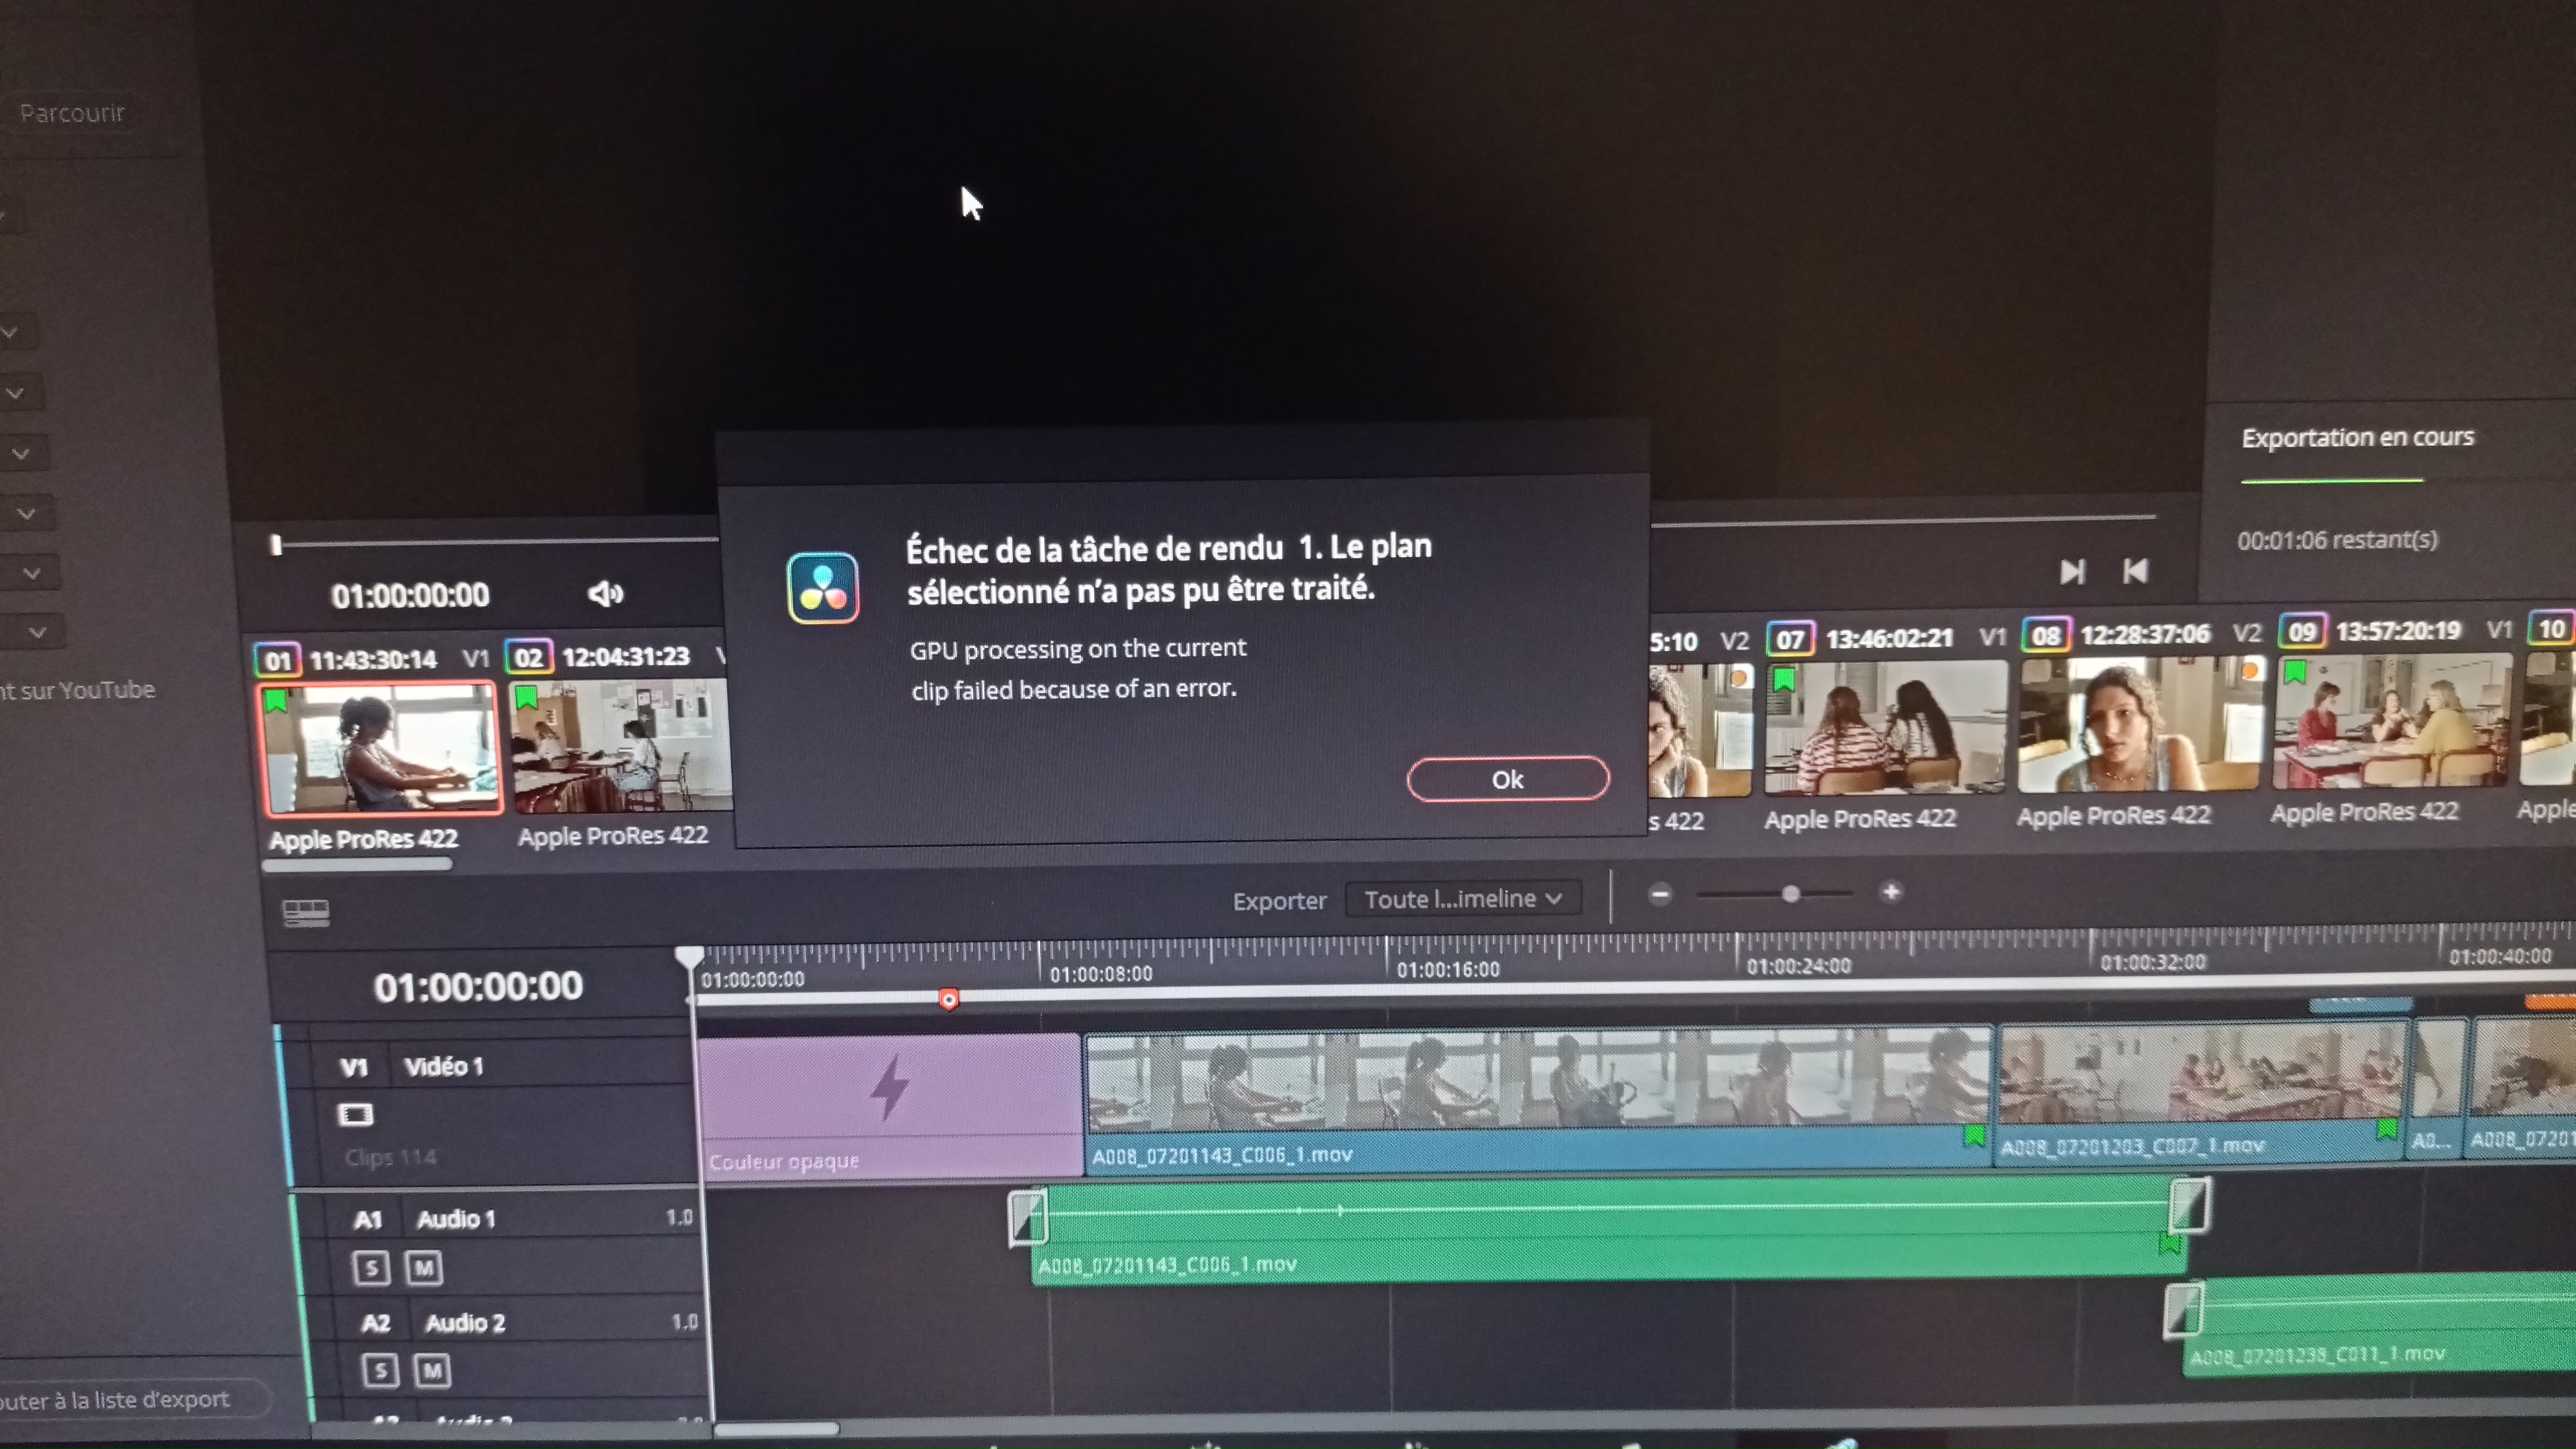Mute the Audio 1 track
Screen dimensions: 2576x1449
(x=423, y=1268)
